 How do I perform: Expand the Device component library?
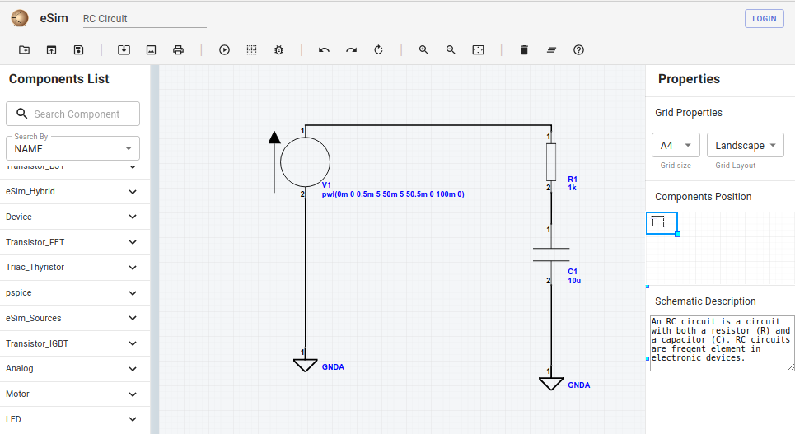coord(75,217)
